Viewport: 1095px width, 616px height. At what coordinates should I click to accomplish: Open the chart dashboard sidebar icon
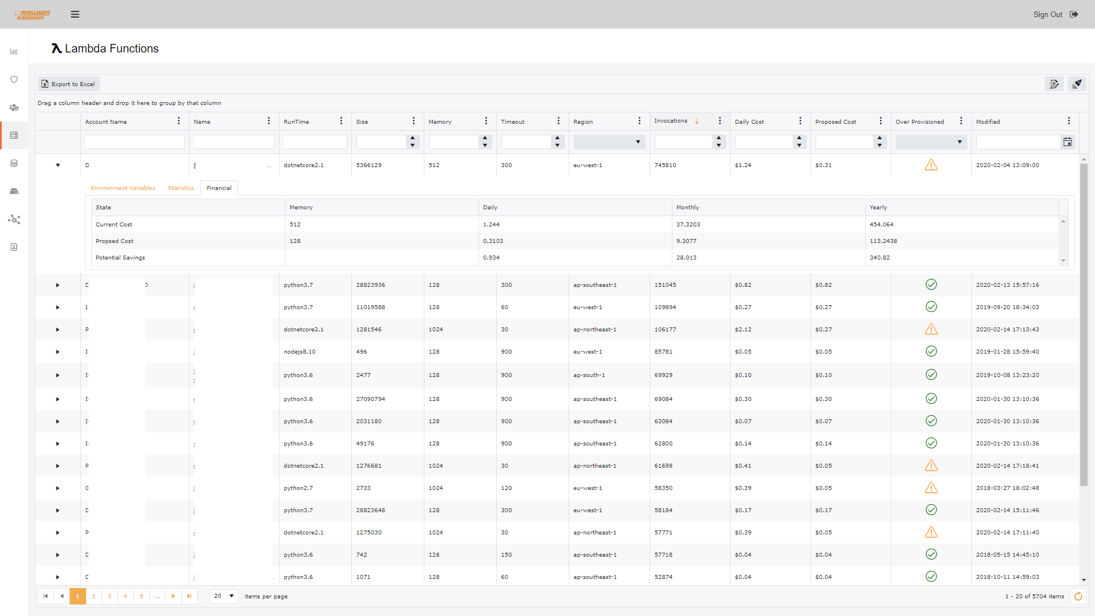(14, 51)
